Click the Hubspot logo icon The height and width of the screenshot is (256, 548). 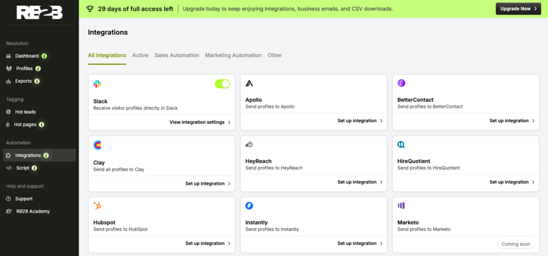(97, 206)
